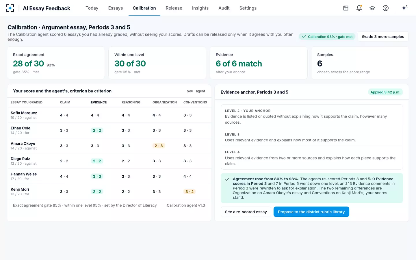This screenshot has height=260, width=416.
Task: Click Amara Okoye's Organization score 2 · 3
Action: pos(159,146)
